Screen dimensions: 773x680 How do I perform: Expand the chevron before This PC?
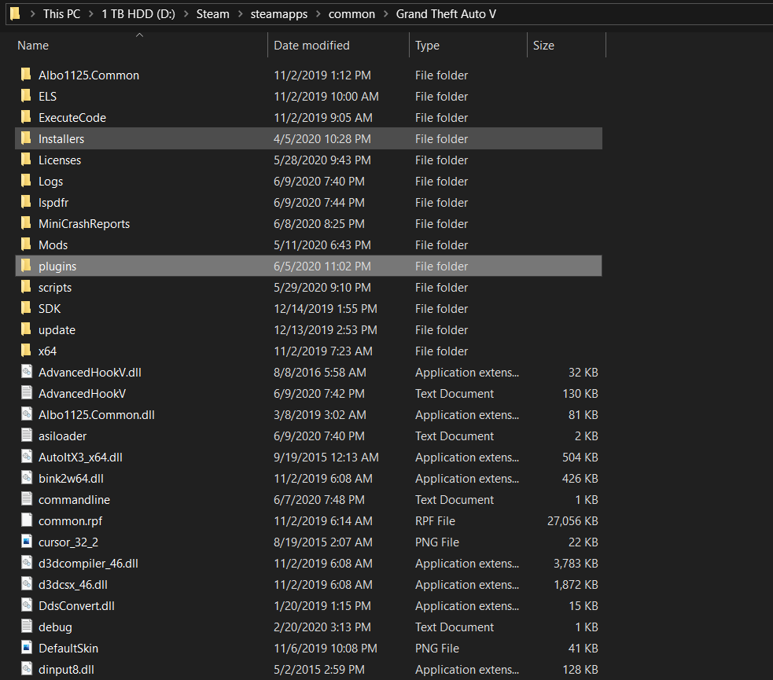(32, 14)
